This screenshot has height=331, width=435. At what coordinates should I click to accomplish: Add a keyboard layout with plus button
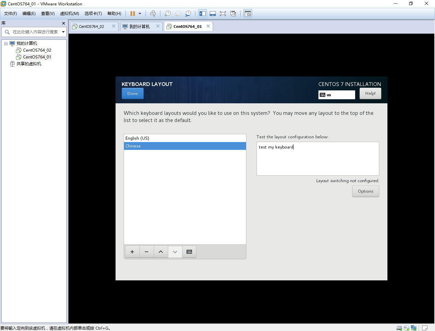tap(132, 252)
